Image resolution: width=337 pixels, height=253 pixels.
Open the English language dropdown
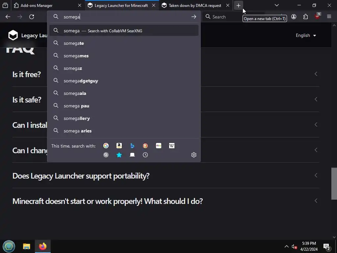306,36
